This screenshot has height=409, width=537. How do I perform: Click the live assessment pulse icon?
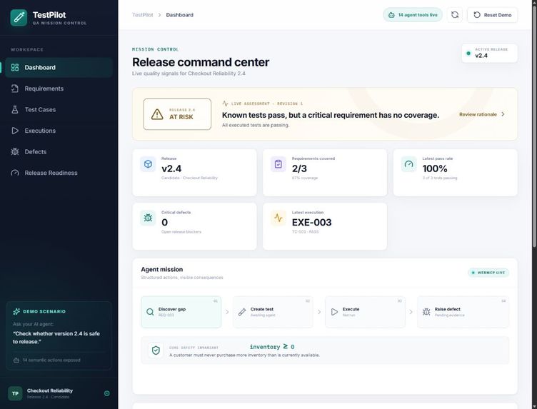tap(225, 103)
